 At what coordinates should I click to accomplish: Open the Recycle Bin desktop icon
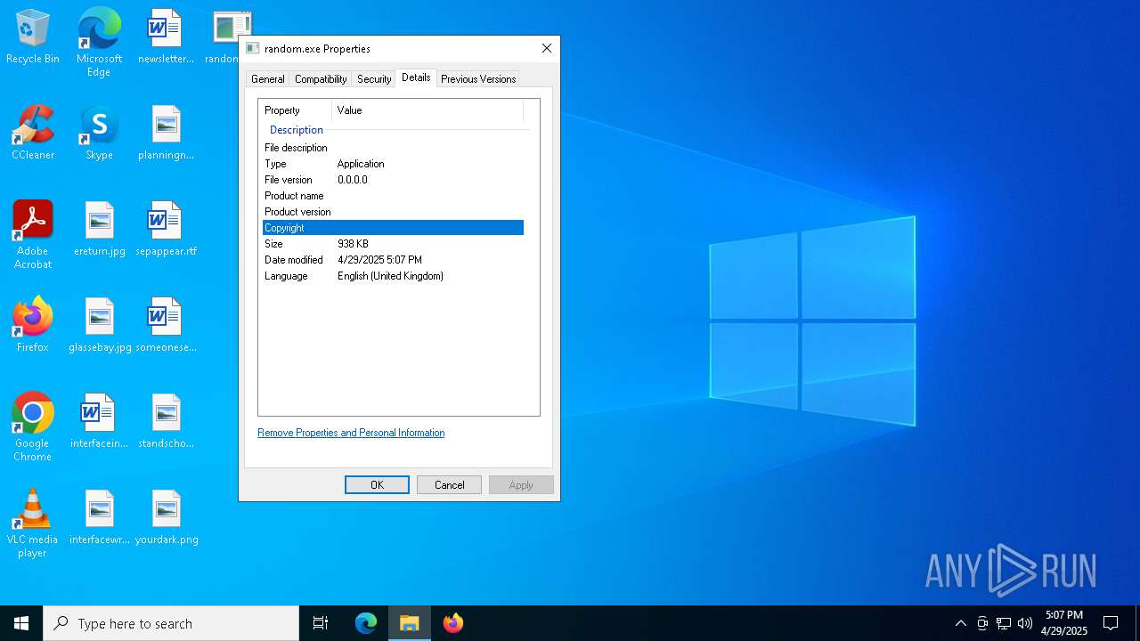pos(33,37)
